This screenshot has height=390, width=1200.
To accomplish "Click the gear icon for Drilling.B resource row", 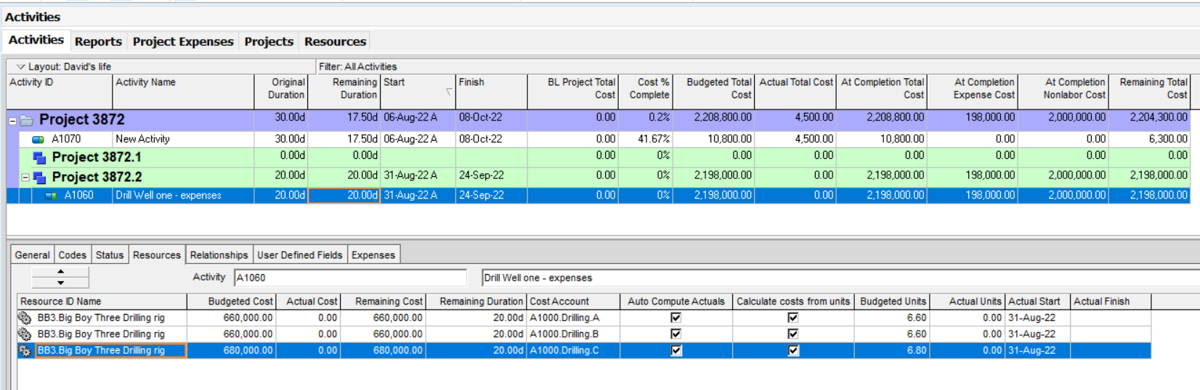I will (25, 334).
